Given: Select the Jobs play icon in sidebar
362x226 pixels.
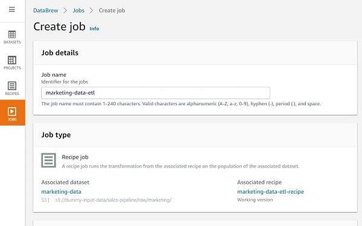Looking at the screenshot, I should [x=12, y=112].
